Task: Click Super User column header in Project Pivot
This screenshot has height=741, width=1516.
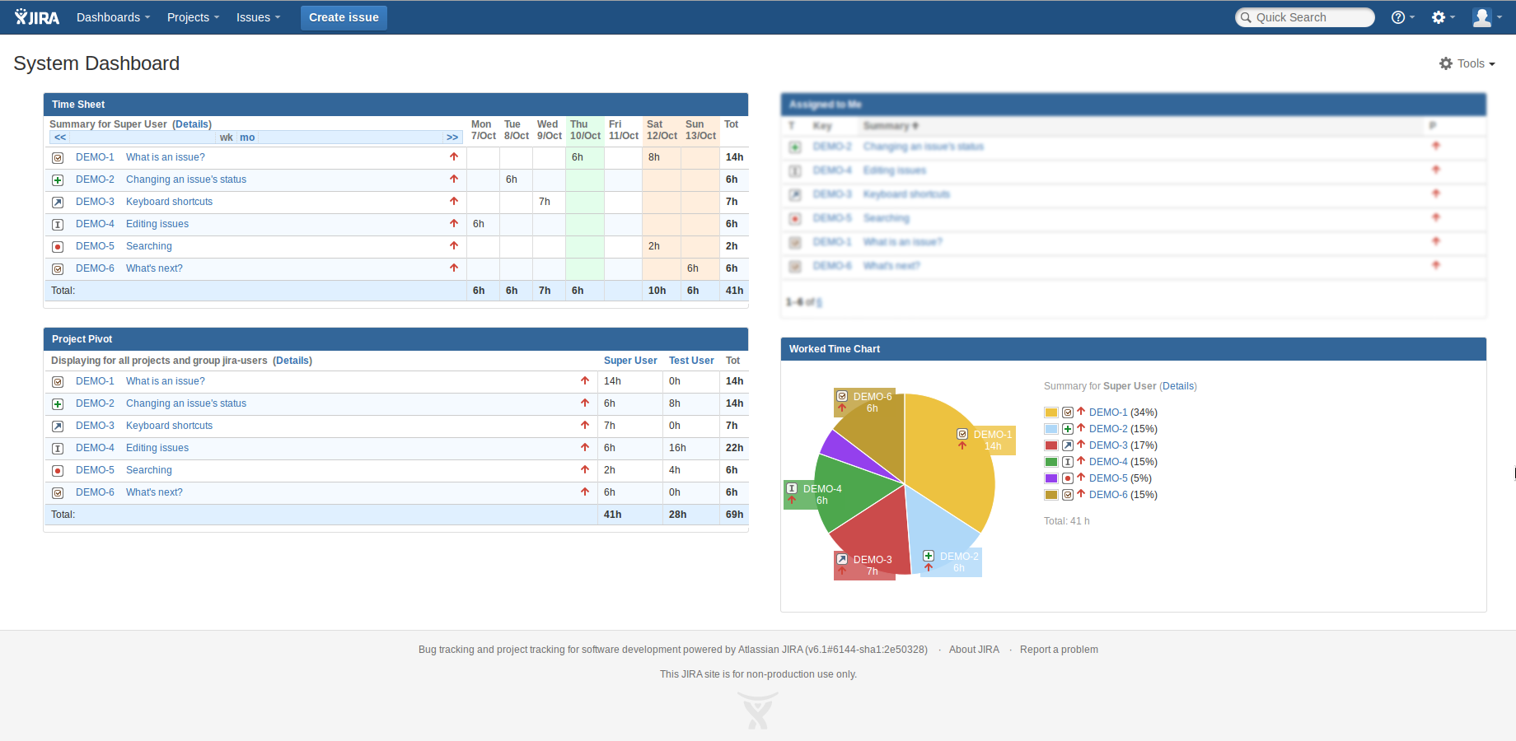Action: (630, 361)
